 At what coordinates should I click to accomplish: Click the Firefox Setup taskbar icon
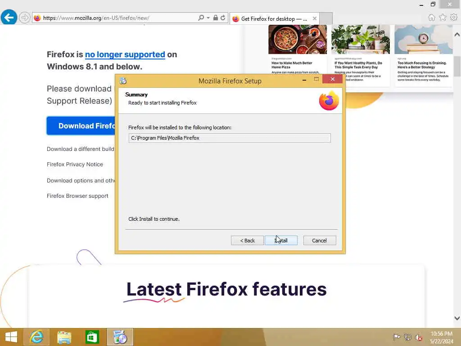pos(120,337)
